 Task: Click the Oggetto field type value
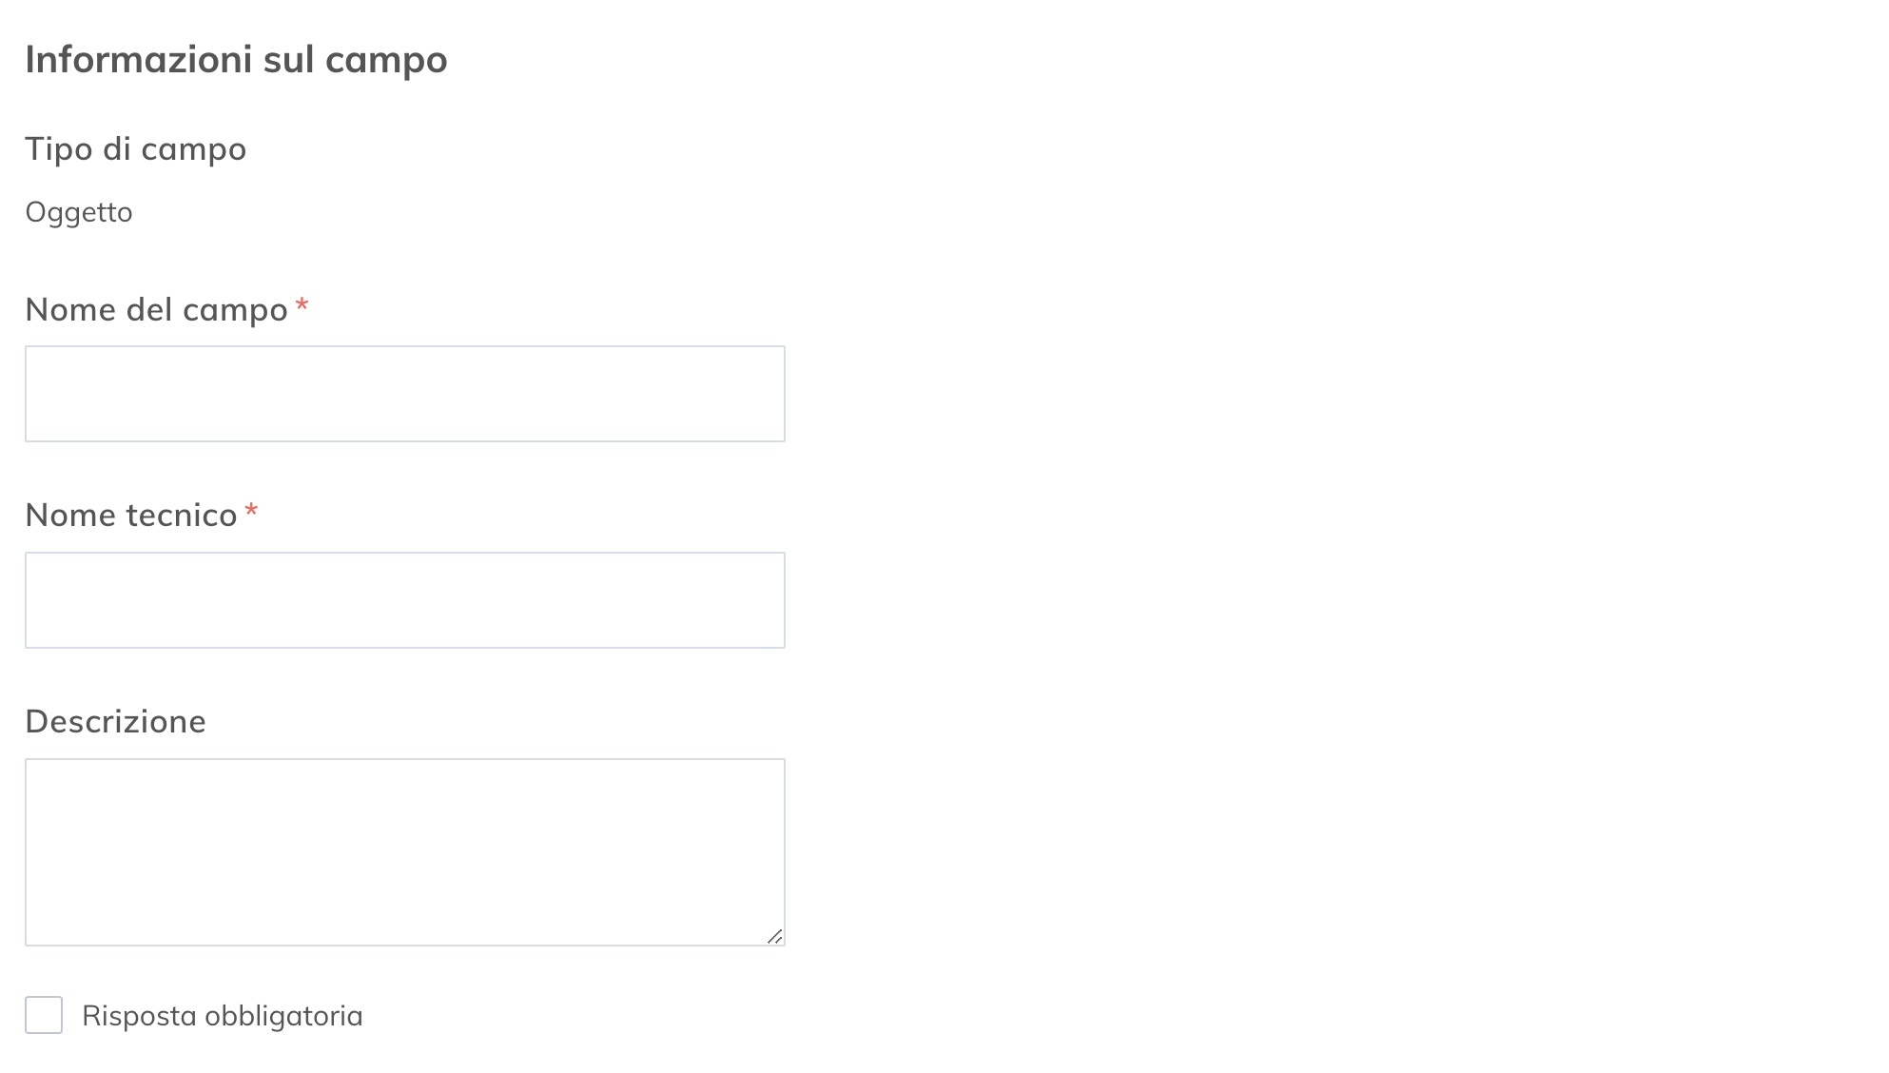tap(79, 212)
